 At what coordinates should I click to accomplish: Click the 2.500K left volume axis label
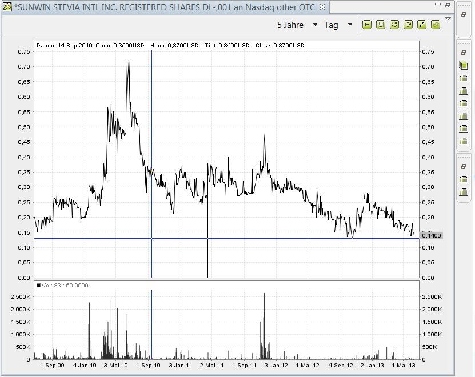tap(21, 297)
